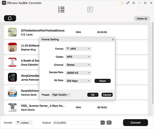Click the Stephen King book cover thumbnail

[12, 47]
